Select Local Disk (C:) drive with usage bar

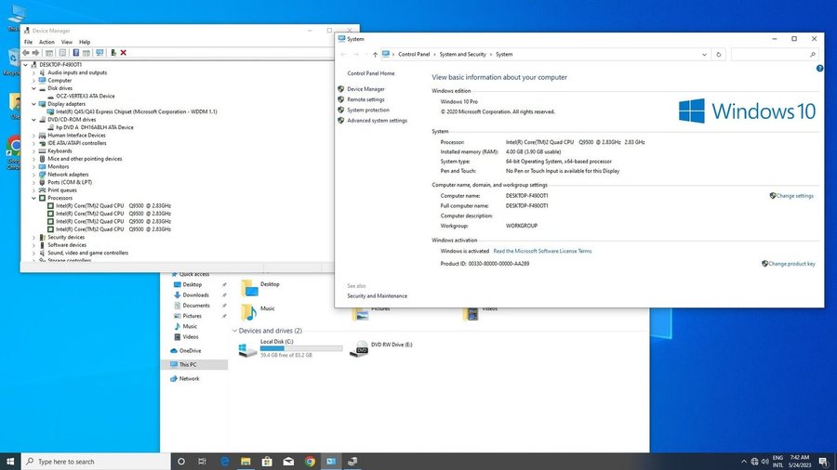[x=288, y=348]
